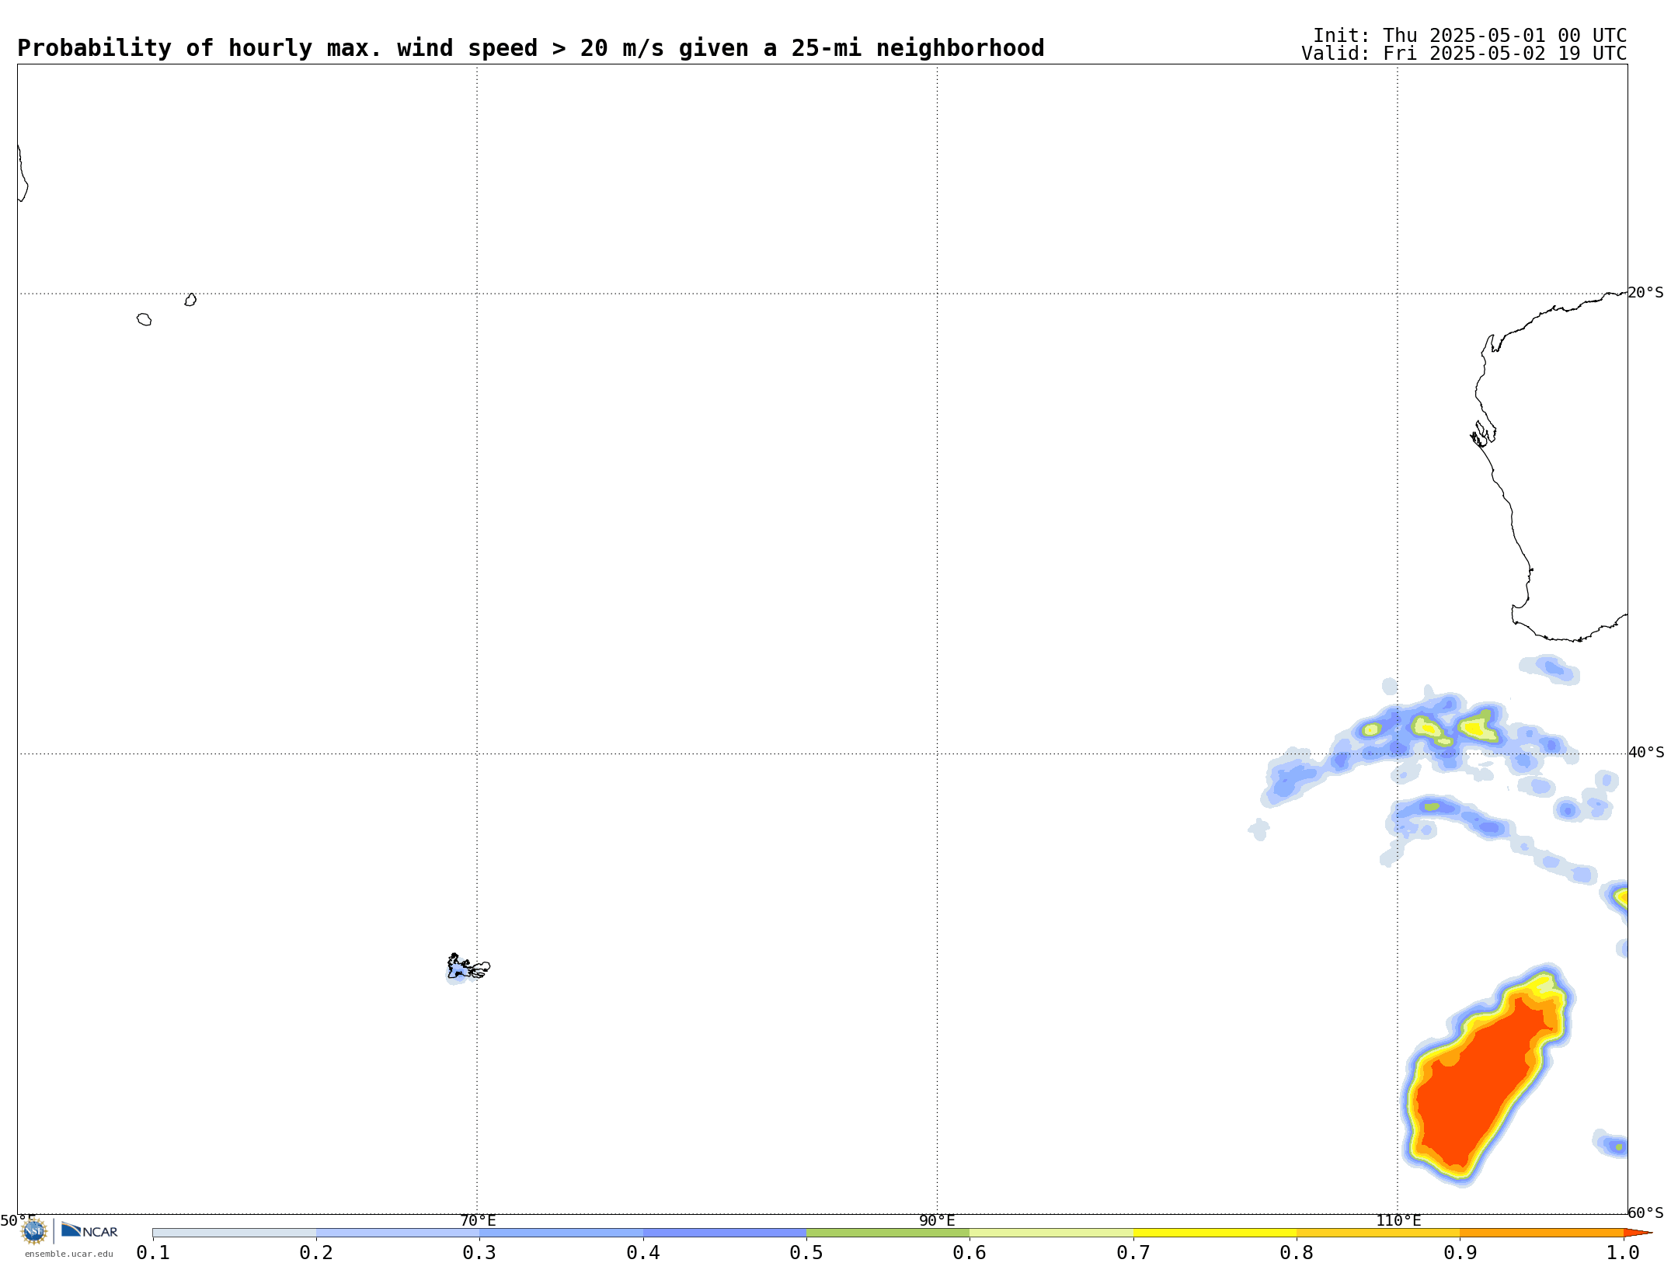Click the 0.4–0.5 periwinkle colorbar segment
The width and height of the screenshot is (1678, 1263).
coord(725,1233)
